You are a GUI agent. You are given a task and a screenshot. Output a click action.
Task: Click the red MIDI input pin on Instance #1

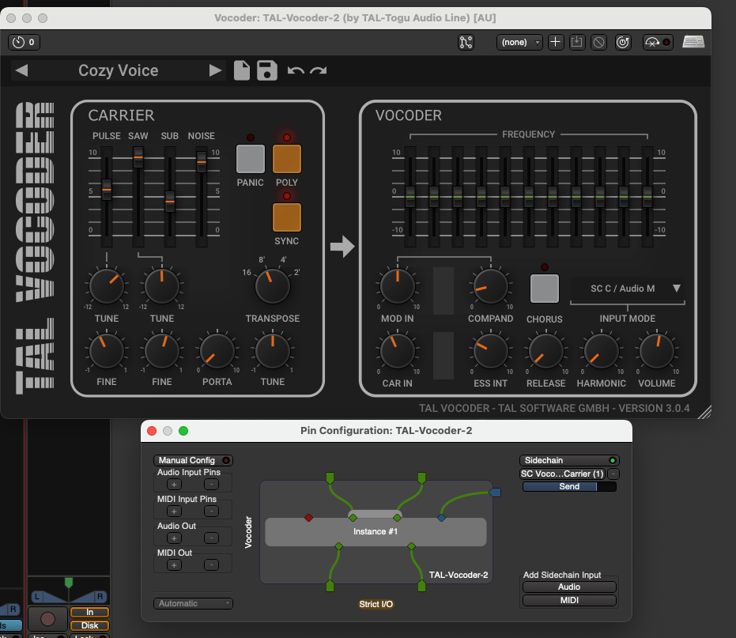click(x=308, y=518)
